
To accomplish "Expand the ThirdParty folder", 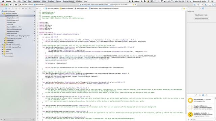I will (x=4, y=43).
